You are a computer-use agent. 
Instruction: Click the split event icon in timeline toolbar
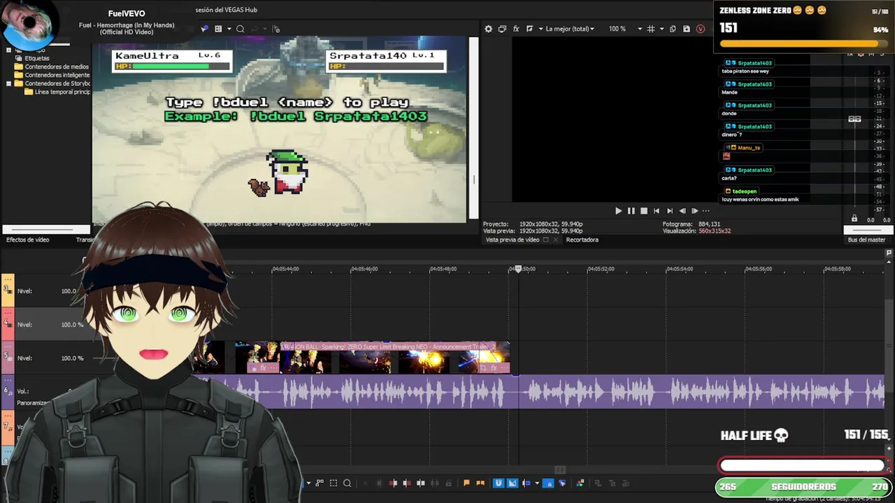pyautogui.click(x=421, y=483)
